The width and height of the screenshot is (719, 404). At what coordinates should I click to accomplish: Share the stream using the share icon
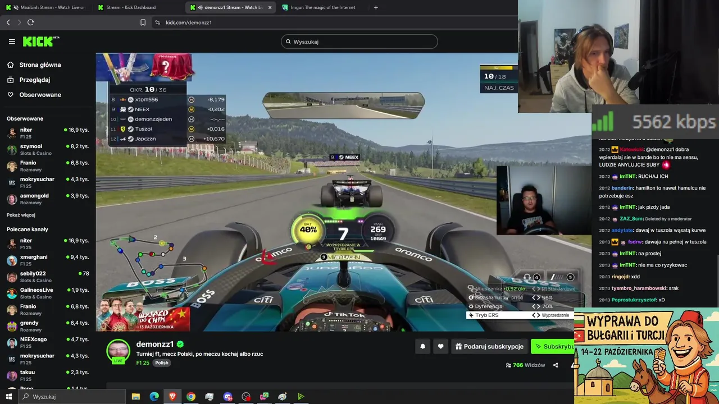[x=556, y=365]
